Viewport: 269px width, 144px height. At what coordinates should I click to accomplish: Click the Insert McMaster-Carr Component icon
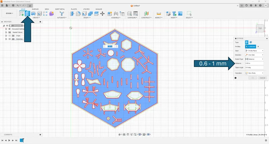pyautogui.click(x=174, y=13)
